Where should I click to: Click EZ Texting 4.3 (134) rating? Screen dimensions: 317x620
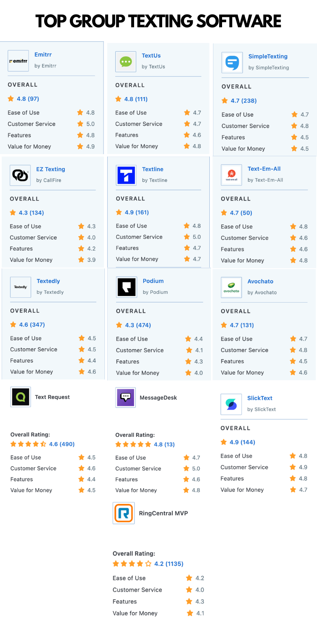coord(31,213)
